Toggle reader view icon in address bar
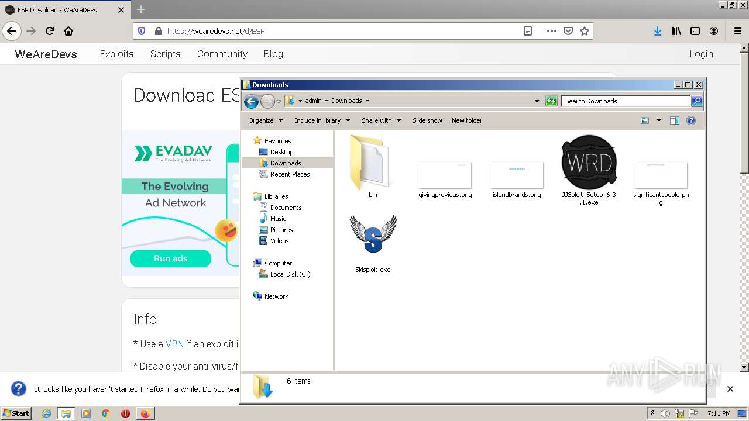Viewport: 749px width, 421px height. (528, 31)
